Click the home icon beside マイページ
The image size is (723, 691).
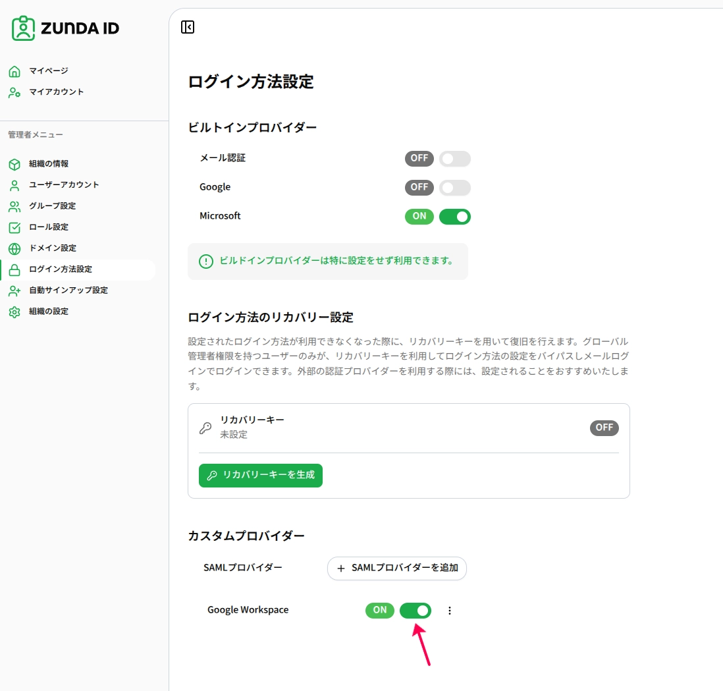tap(14, 72)
